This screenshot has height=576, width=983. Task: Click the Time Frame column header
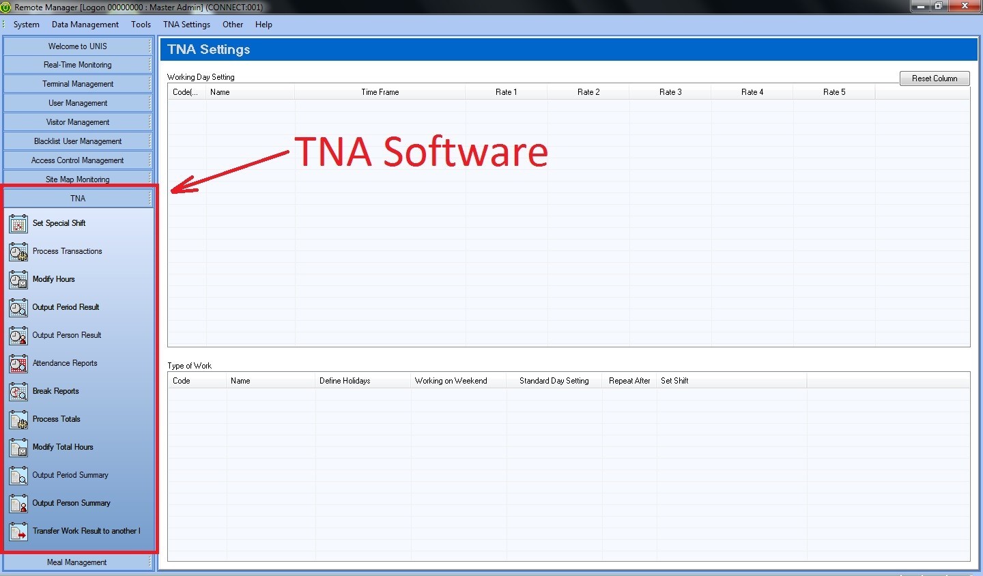pos(380,92)
